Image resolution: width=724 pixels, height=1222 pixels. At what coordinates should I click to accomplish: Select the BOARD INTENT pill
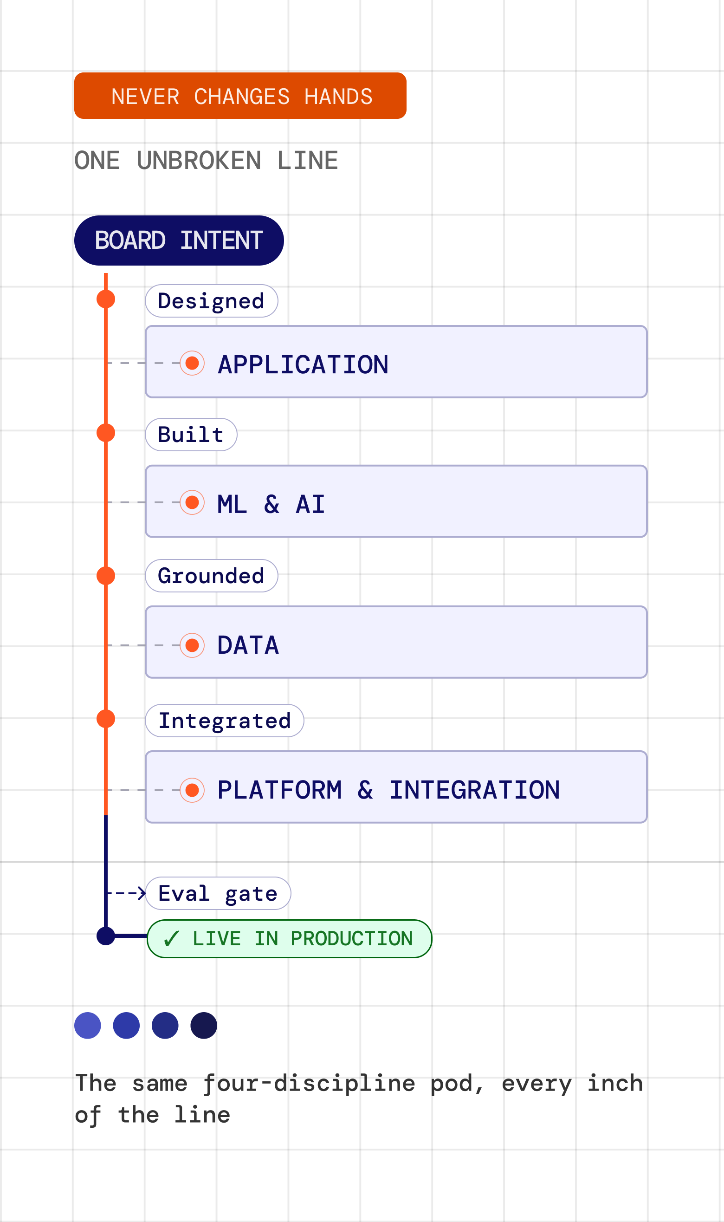coord(179,240)
